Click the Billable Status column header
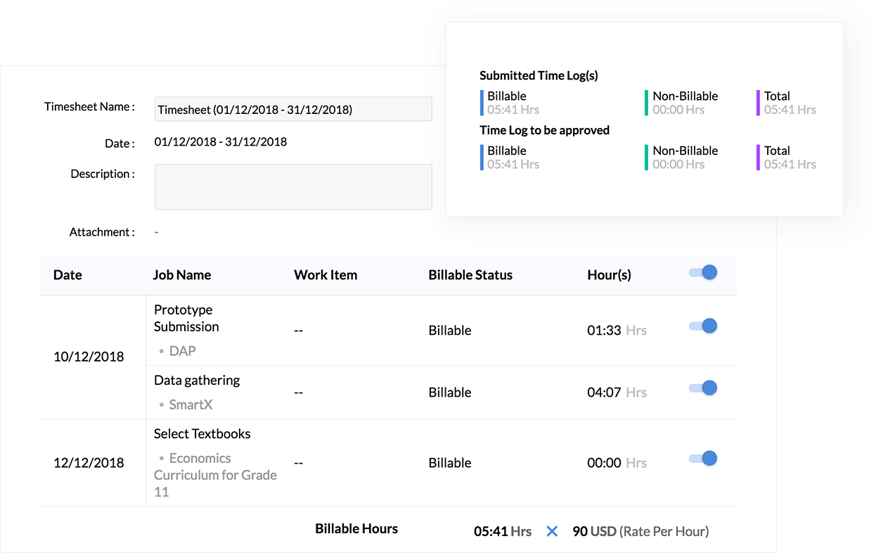Viewport: 874px width, 553px height. click(x=470, y=275)
